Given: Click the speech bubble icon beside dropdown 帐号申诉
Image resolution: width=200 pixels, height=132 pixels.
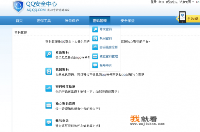Looking at the screenshot, I should [x=95, y=65].
